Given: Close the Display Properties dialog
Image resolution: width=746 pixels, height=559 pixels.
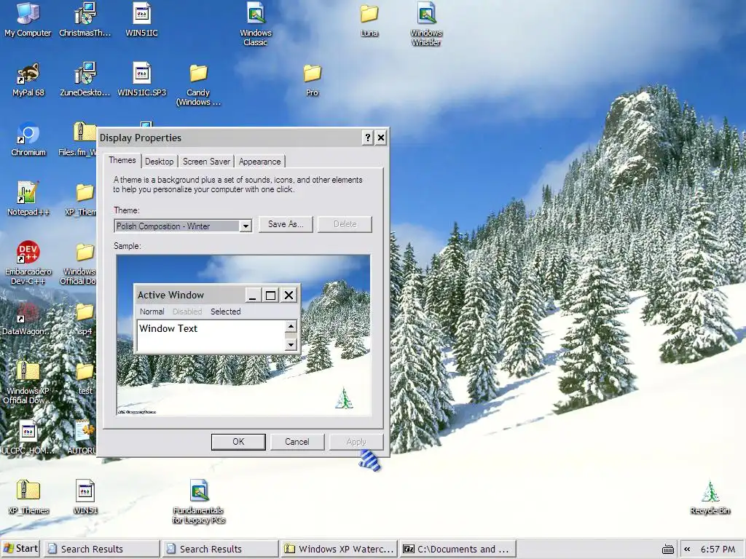Looking at the screenshot, I should [380, 138].
